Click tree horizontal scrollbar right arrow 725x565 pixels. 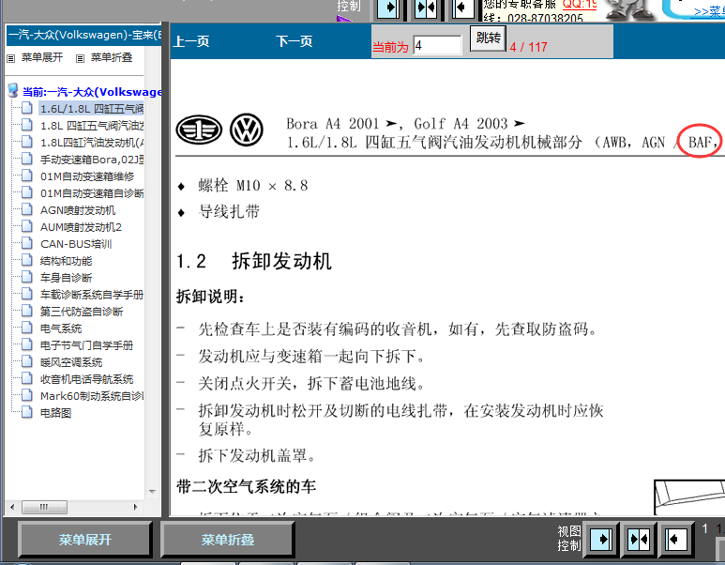pos(135,507)
